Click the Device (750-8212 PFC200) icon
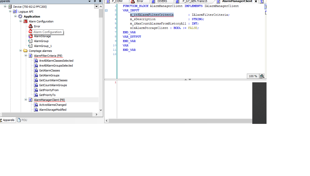310x176 pixels. 10,7
